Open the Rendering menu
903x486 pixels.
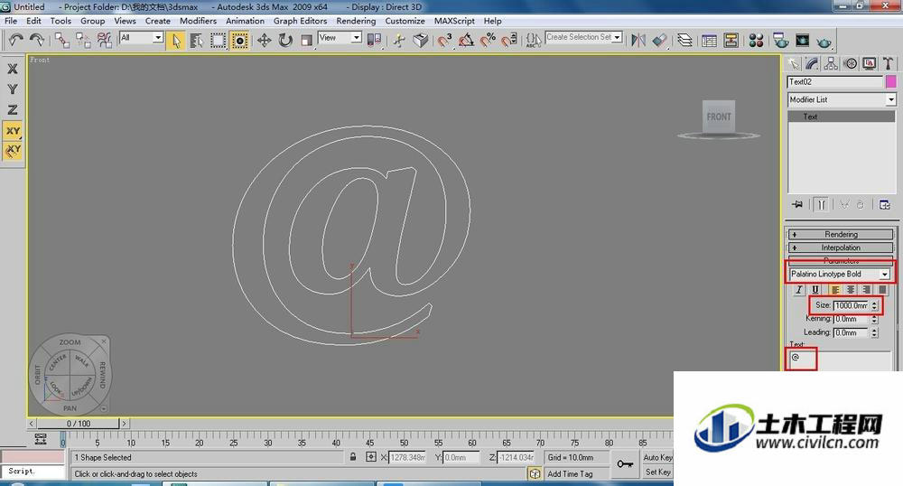point(356,21)
